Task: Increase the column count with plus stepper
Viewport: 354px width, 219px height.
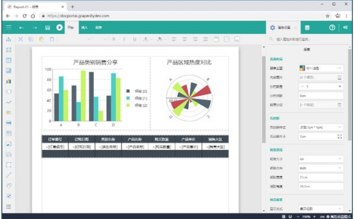Action: (339, 87)
